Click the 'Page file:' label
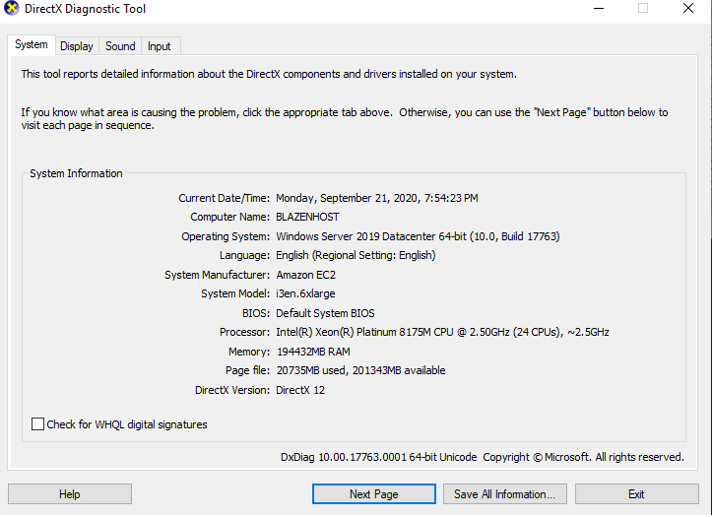The width and height of the screenshot is (713, 517). pos(247,370)
